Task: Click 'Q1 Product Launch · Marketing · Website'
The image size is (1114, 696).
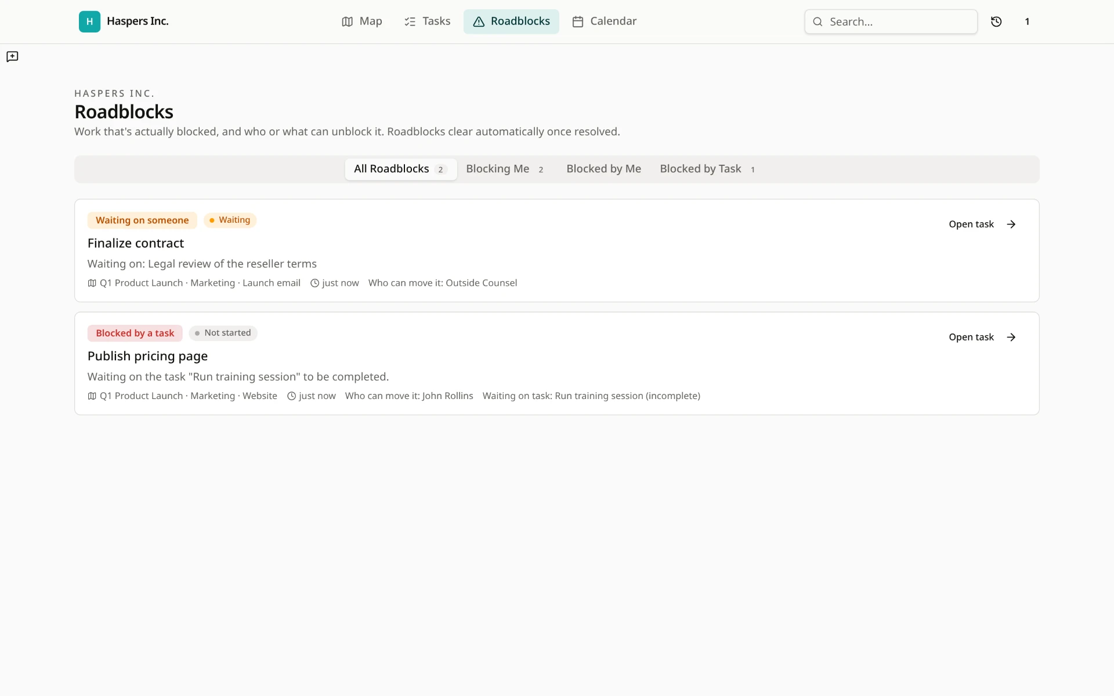Action: pyautogui.click(x=189, y=396)
